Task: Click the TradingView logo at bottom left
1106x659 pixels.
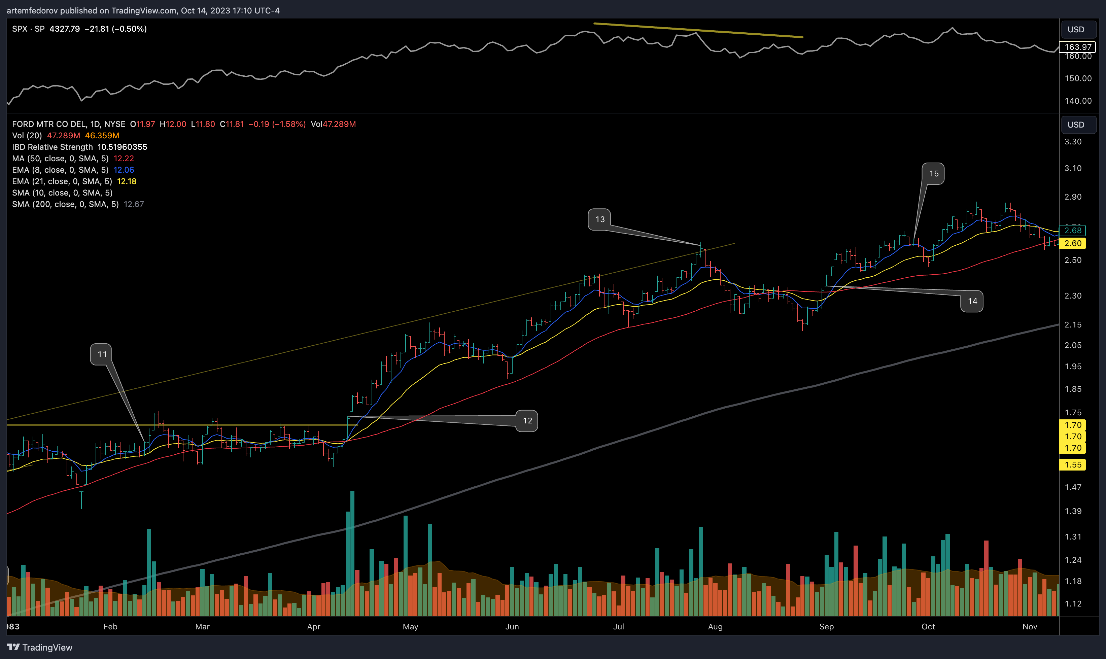Action: click(39, 647)
